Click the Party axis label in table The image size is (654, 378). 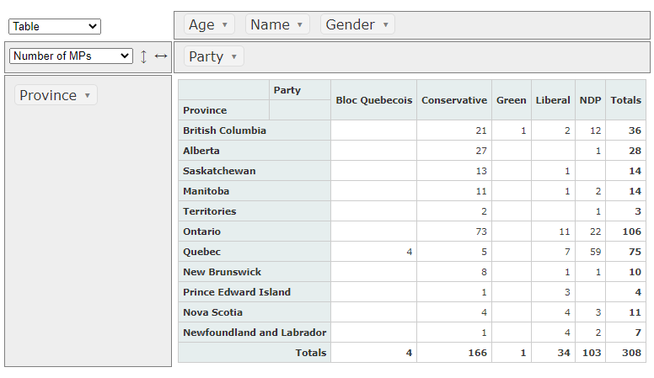300,90
